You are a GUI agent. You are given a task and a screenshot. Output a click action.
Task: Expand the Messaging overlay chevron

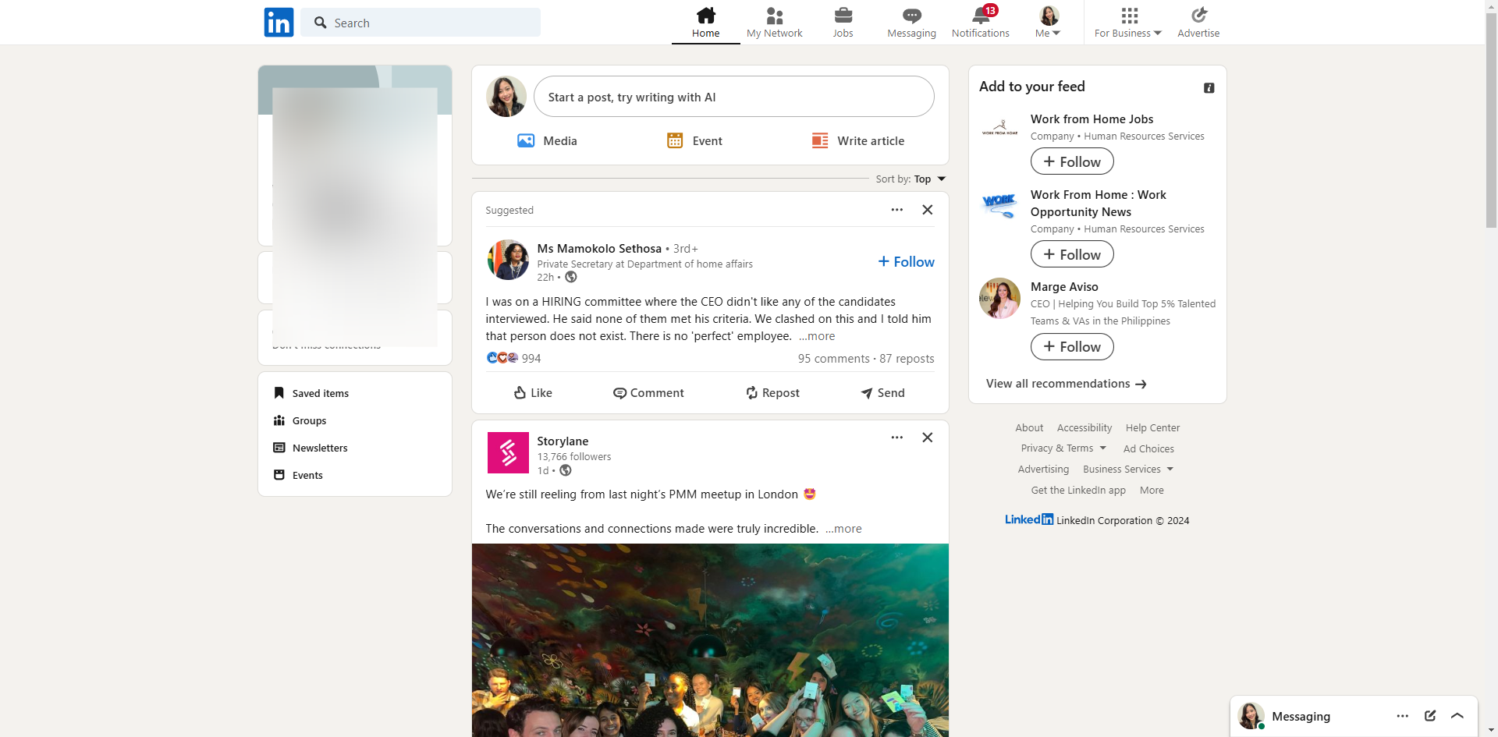tap(1457, 716)
